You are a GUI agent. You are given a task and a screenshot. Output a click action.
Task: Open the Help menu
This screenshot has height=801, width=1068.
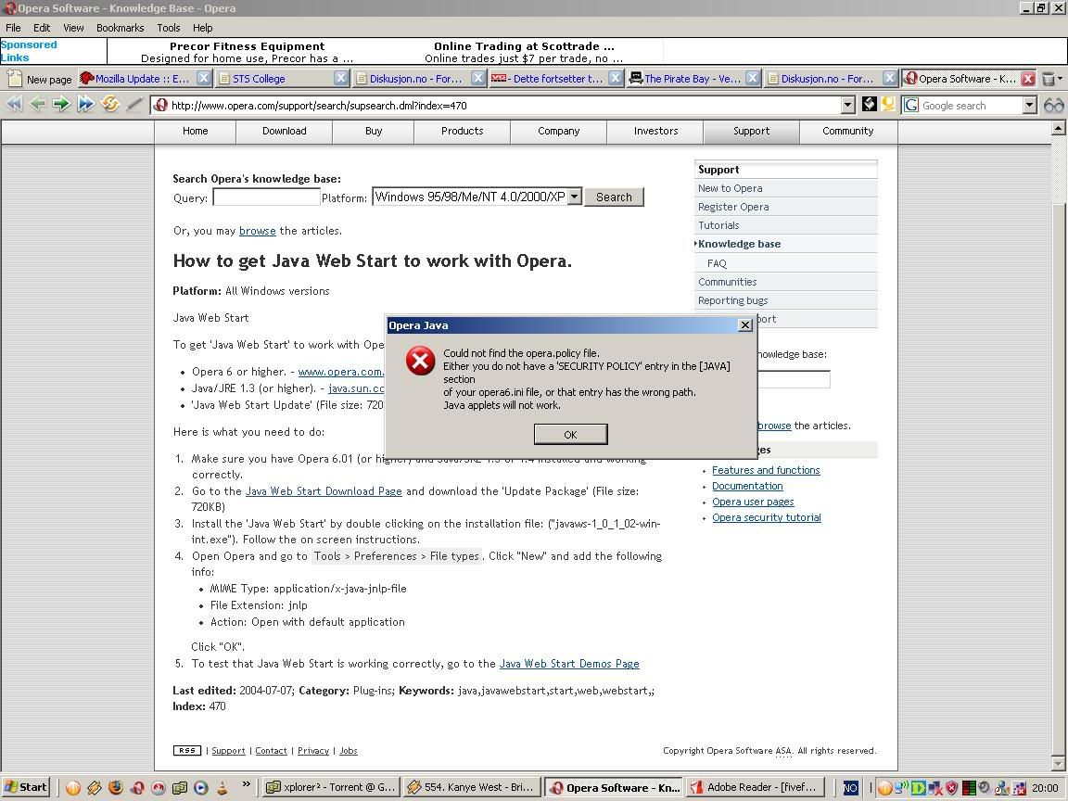[202, 28]
